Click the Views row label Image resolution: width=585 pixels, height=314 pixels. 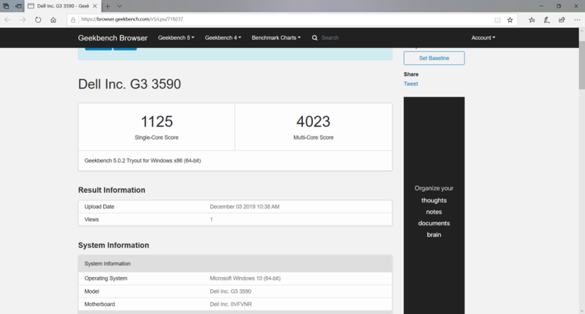click(92, 220)
